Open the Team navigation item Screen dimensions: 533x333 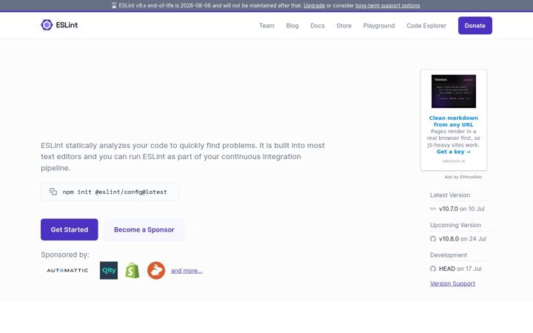[266, 25]
